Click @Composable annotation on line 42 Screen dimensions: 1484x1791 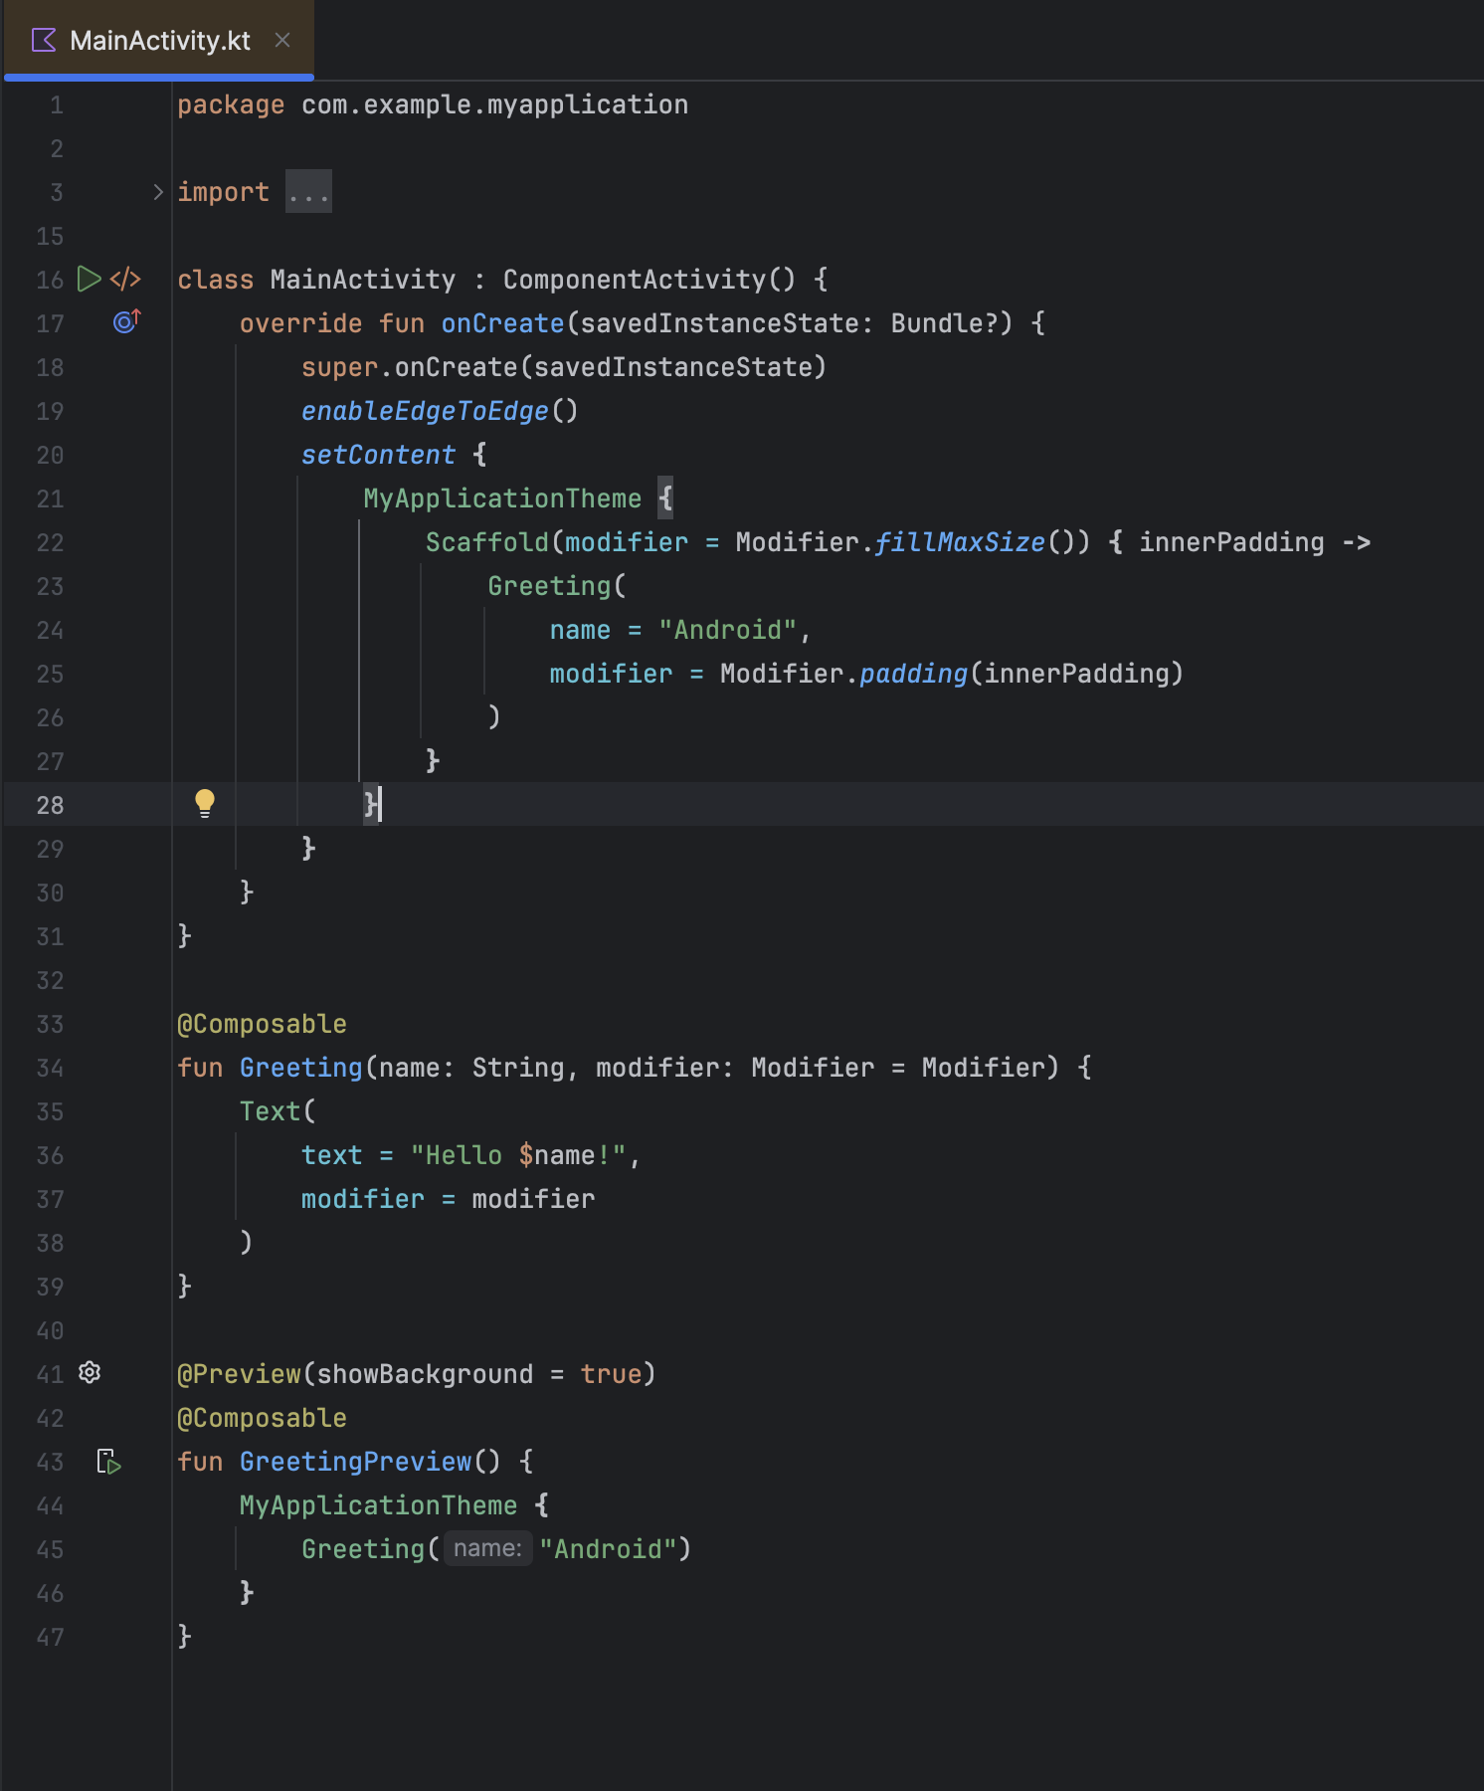[x=262, y=1418]
